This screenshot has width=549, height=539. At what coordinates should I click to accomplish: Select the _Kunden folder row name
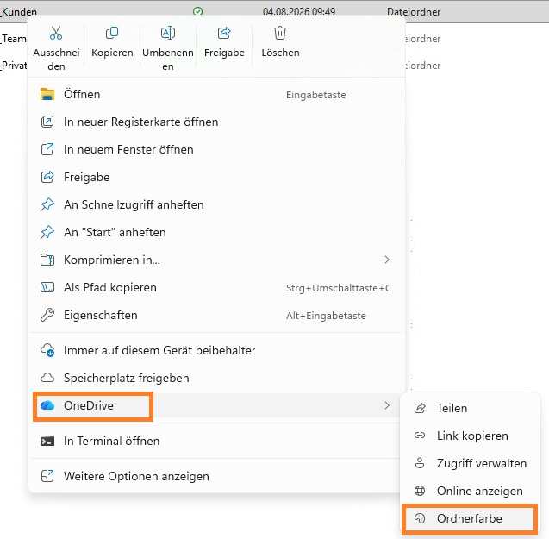(19, 11)
